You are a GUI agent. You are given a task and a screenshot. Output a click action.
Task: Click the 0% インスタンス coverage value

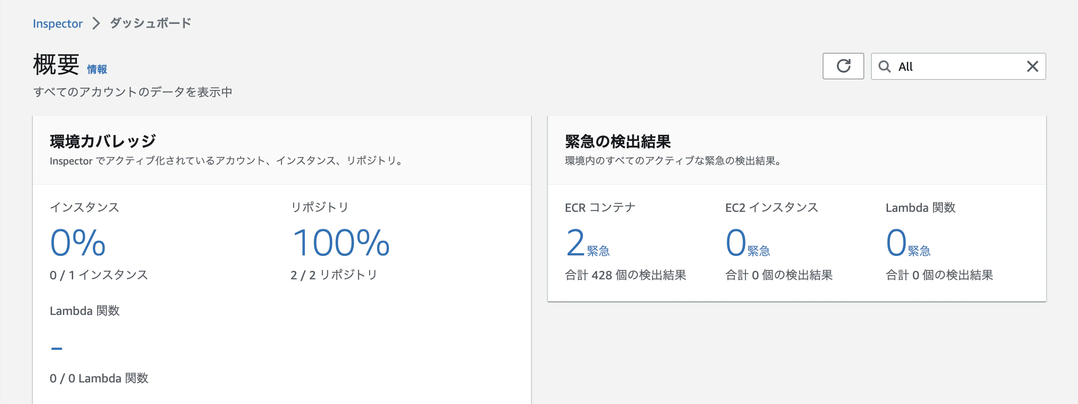[77, 242]
